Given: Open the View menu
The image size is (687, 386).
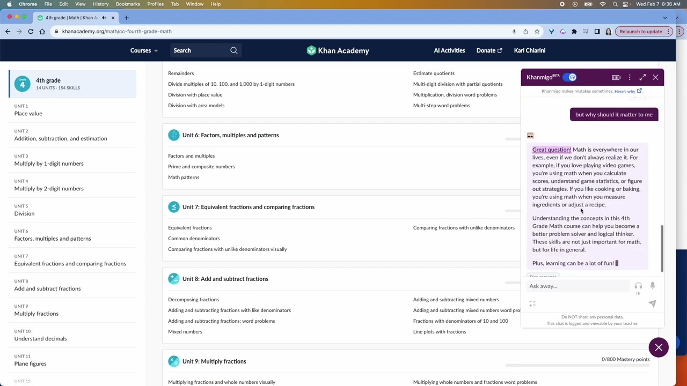Looking at the screenshot, I should [x=80, y=4].
